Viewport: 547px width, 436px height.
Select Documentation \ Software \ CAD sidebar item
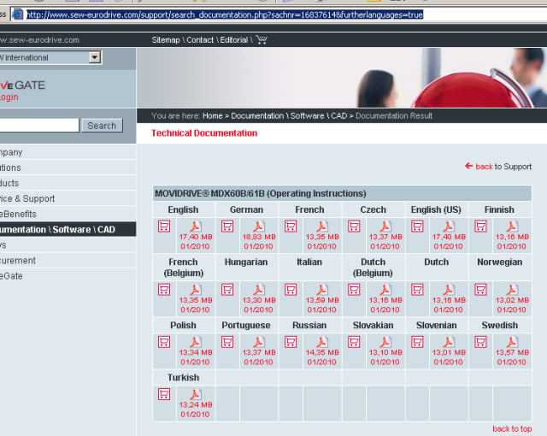tap(68, 229)
